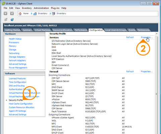Open the Plug-ins menu
The image size is (161, 134).
(x=55, y=8)
